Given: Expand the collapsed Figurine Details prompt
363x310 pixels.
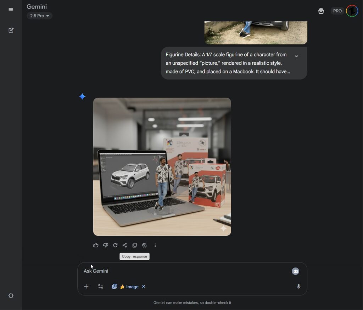Looking at the screenshot, I should (x=296, y=56).
